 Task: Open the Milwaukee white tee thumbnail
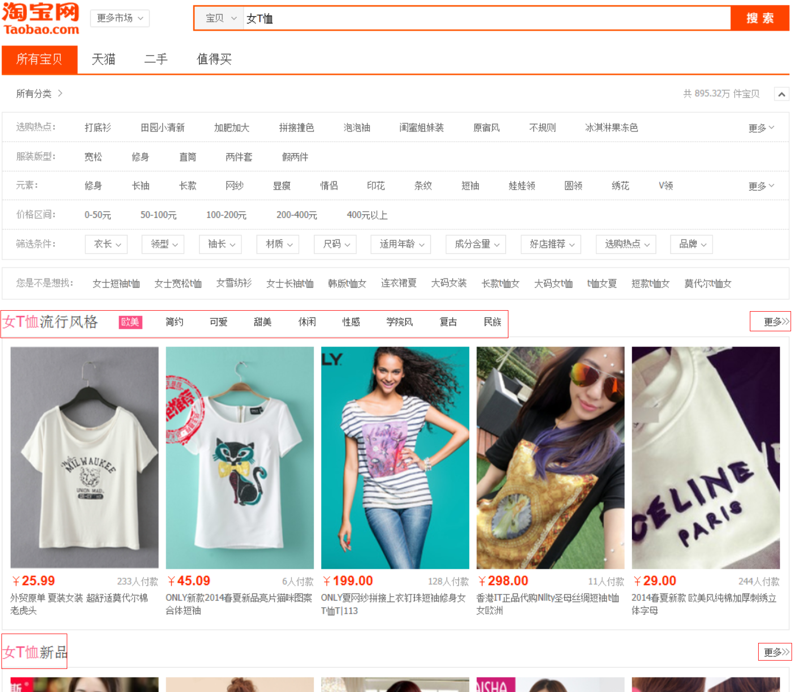point(84,457)
